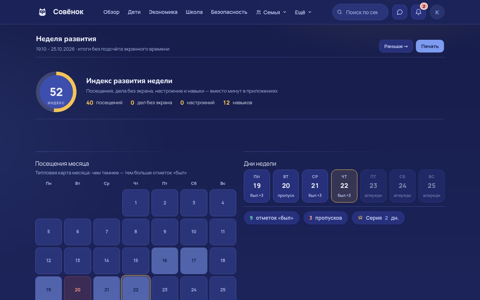Click the people icon beside Семья
Viewport: 480px width, 300px height.
pos(258,12)
